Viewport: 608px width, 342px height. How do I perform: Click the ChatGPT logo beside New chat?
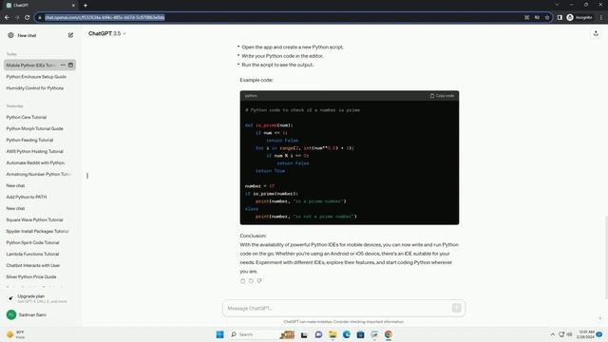pyautogui.click(x=10, y=35)
